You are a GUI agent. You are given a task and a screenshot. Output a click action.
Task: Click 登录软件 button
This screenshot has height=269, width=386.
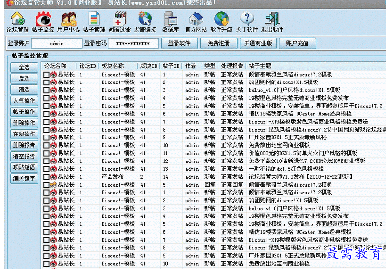tap(179, 43)
